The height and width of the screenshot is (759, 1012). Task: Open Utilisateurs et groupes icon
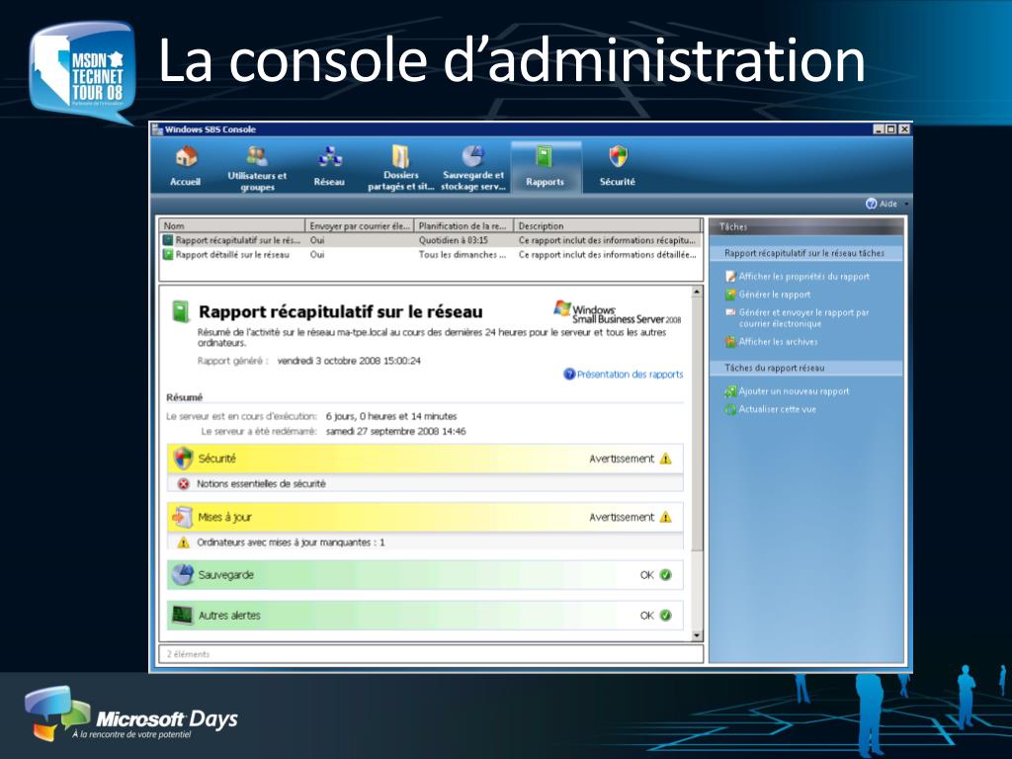pyautogui.click(x=256, y=155)
